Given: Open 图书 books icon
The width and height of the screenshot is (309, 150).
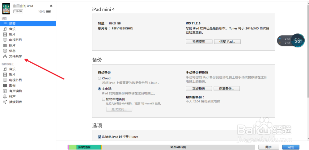Looking at the screenshot, I should point(5,85).
